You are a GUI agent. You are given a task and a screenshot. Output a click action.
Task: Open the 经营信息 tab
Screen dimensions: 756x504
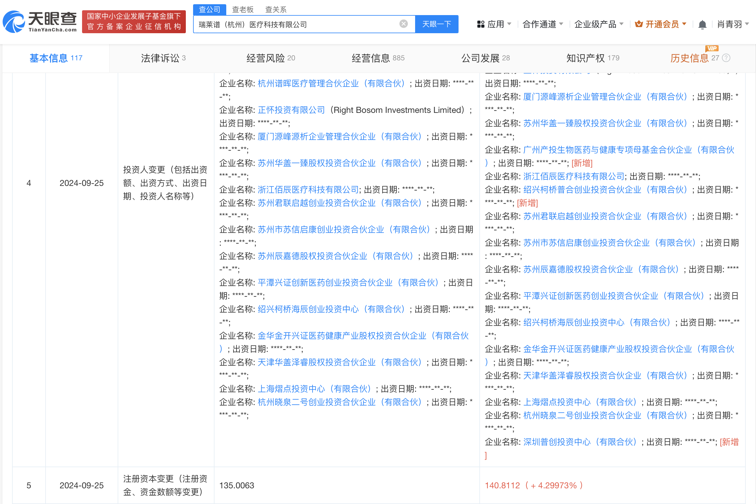pyautogui.click(x=378, y=58)
